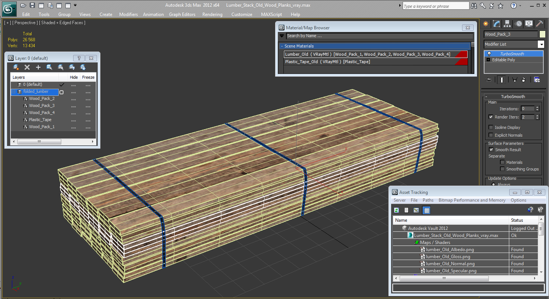Click Freeze/Unfreeze All Layers icon
The width and height of the screenshot is (549, 299).
pyautogui.click(x=83, y=67)
